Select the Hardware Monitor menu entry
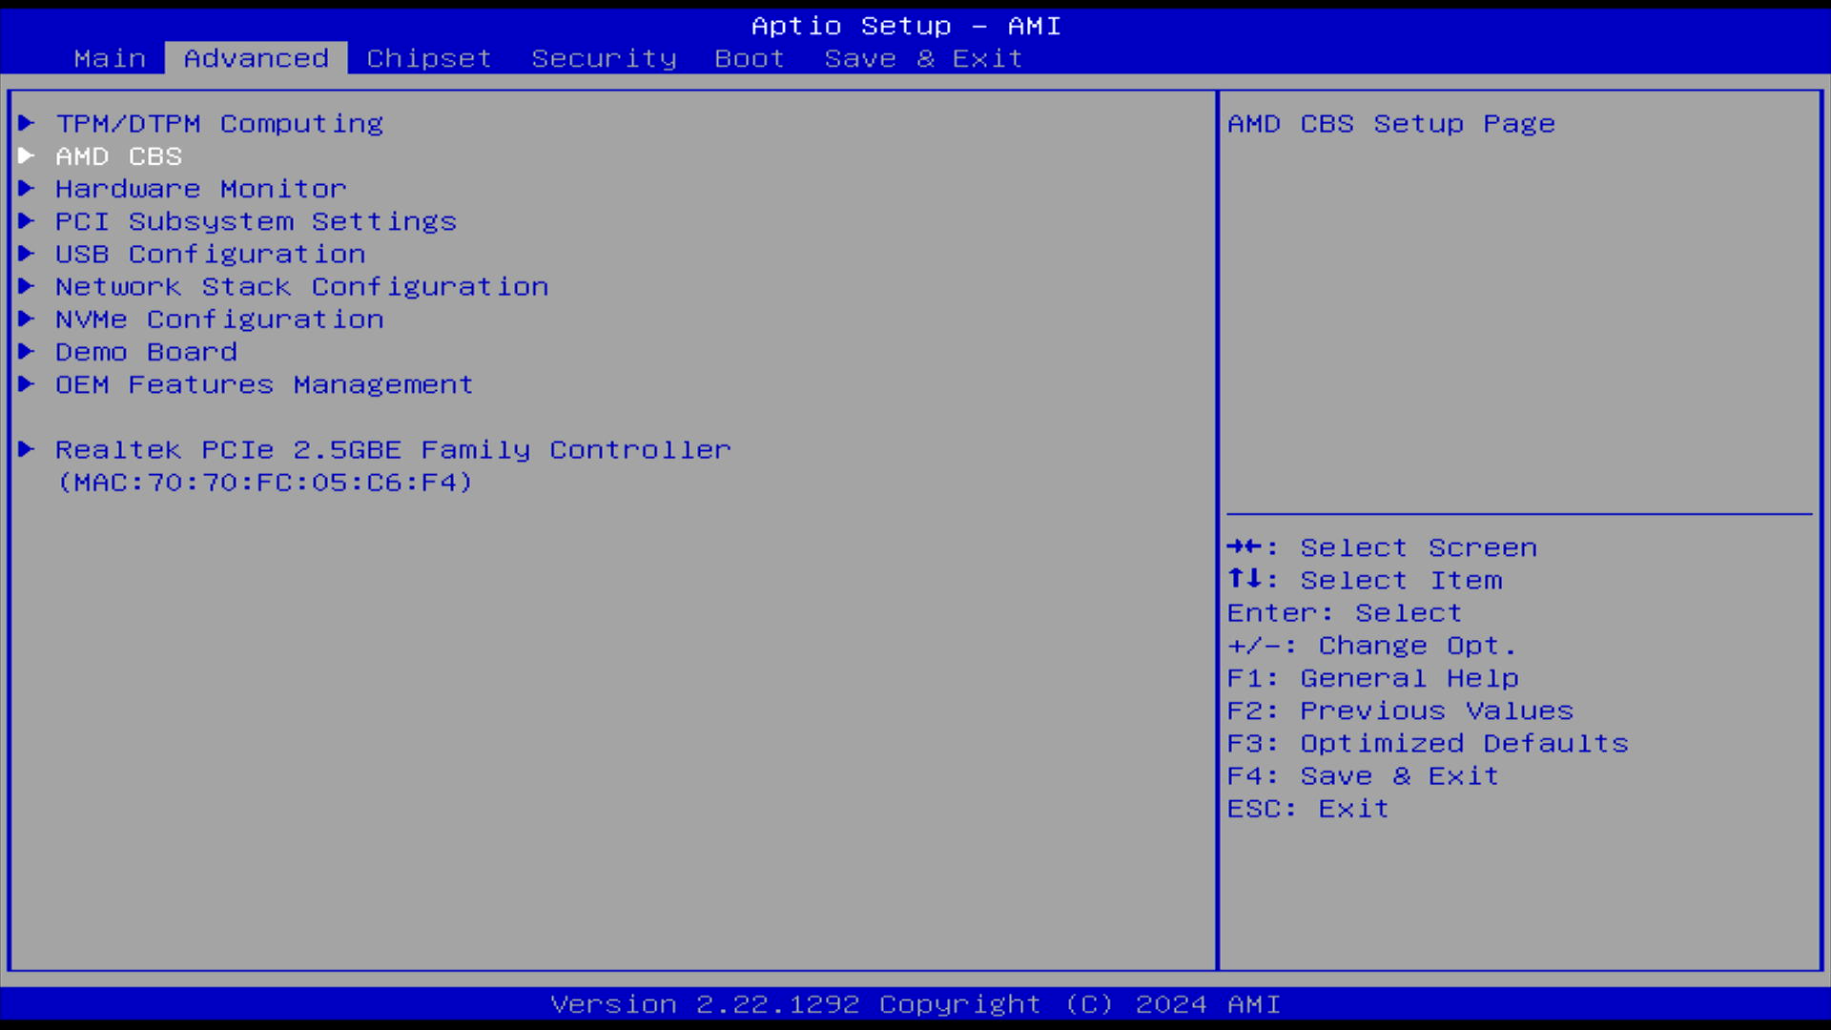This screenshot has height=1030, width=1831. pyautogui.click(x=200, y=189)
